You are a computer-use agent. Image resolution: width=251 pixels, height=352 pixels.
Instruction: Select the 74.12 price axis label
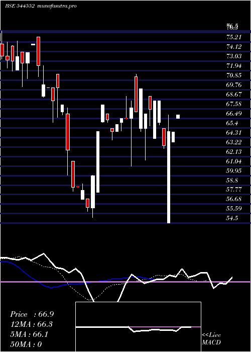click(234, 47)
